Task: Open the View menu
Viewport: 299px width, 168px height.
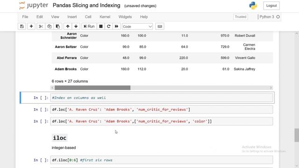Action: (x=55, y=17)
